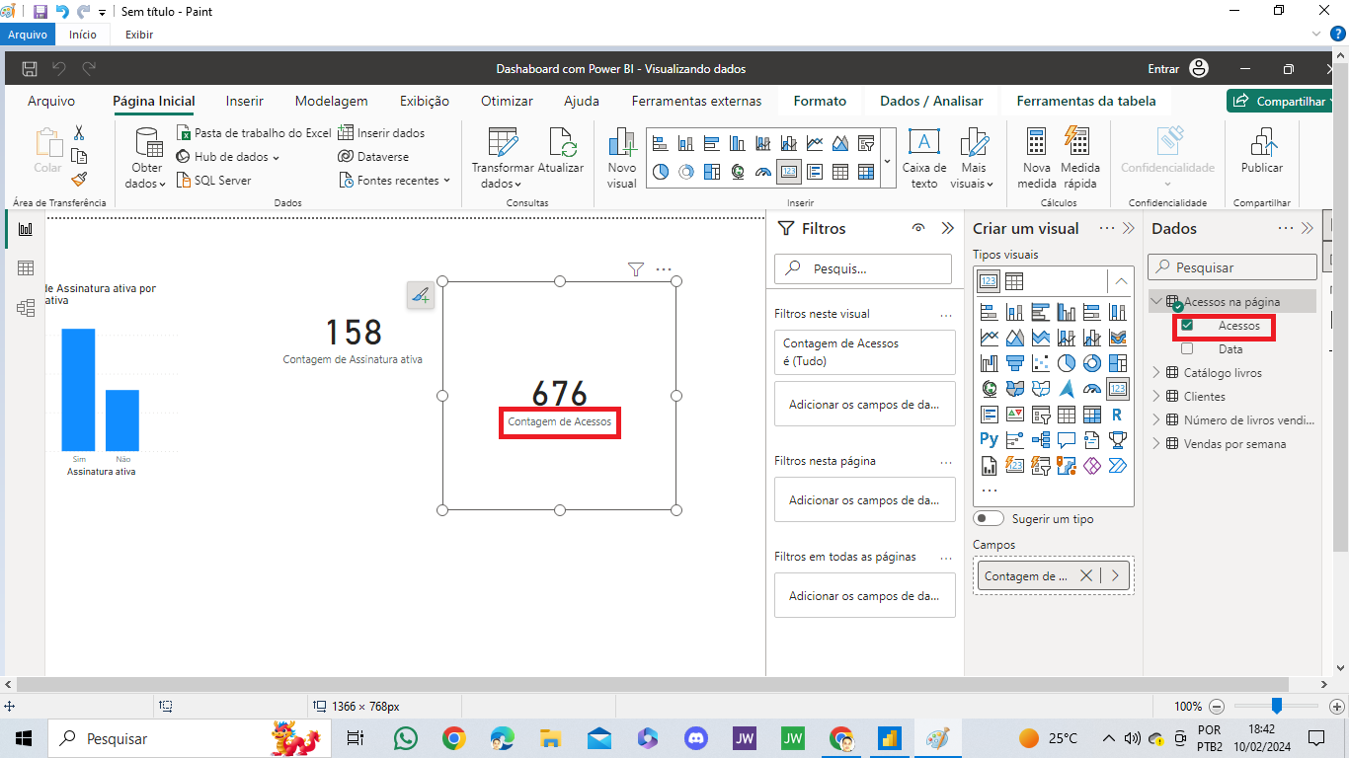The image size is (1349, 758).
Task: Choose the scatter chart visual type
Action: (x=1041, y=363)
